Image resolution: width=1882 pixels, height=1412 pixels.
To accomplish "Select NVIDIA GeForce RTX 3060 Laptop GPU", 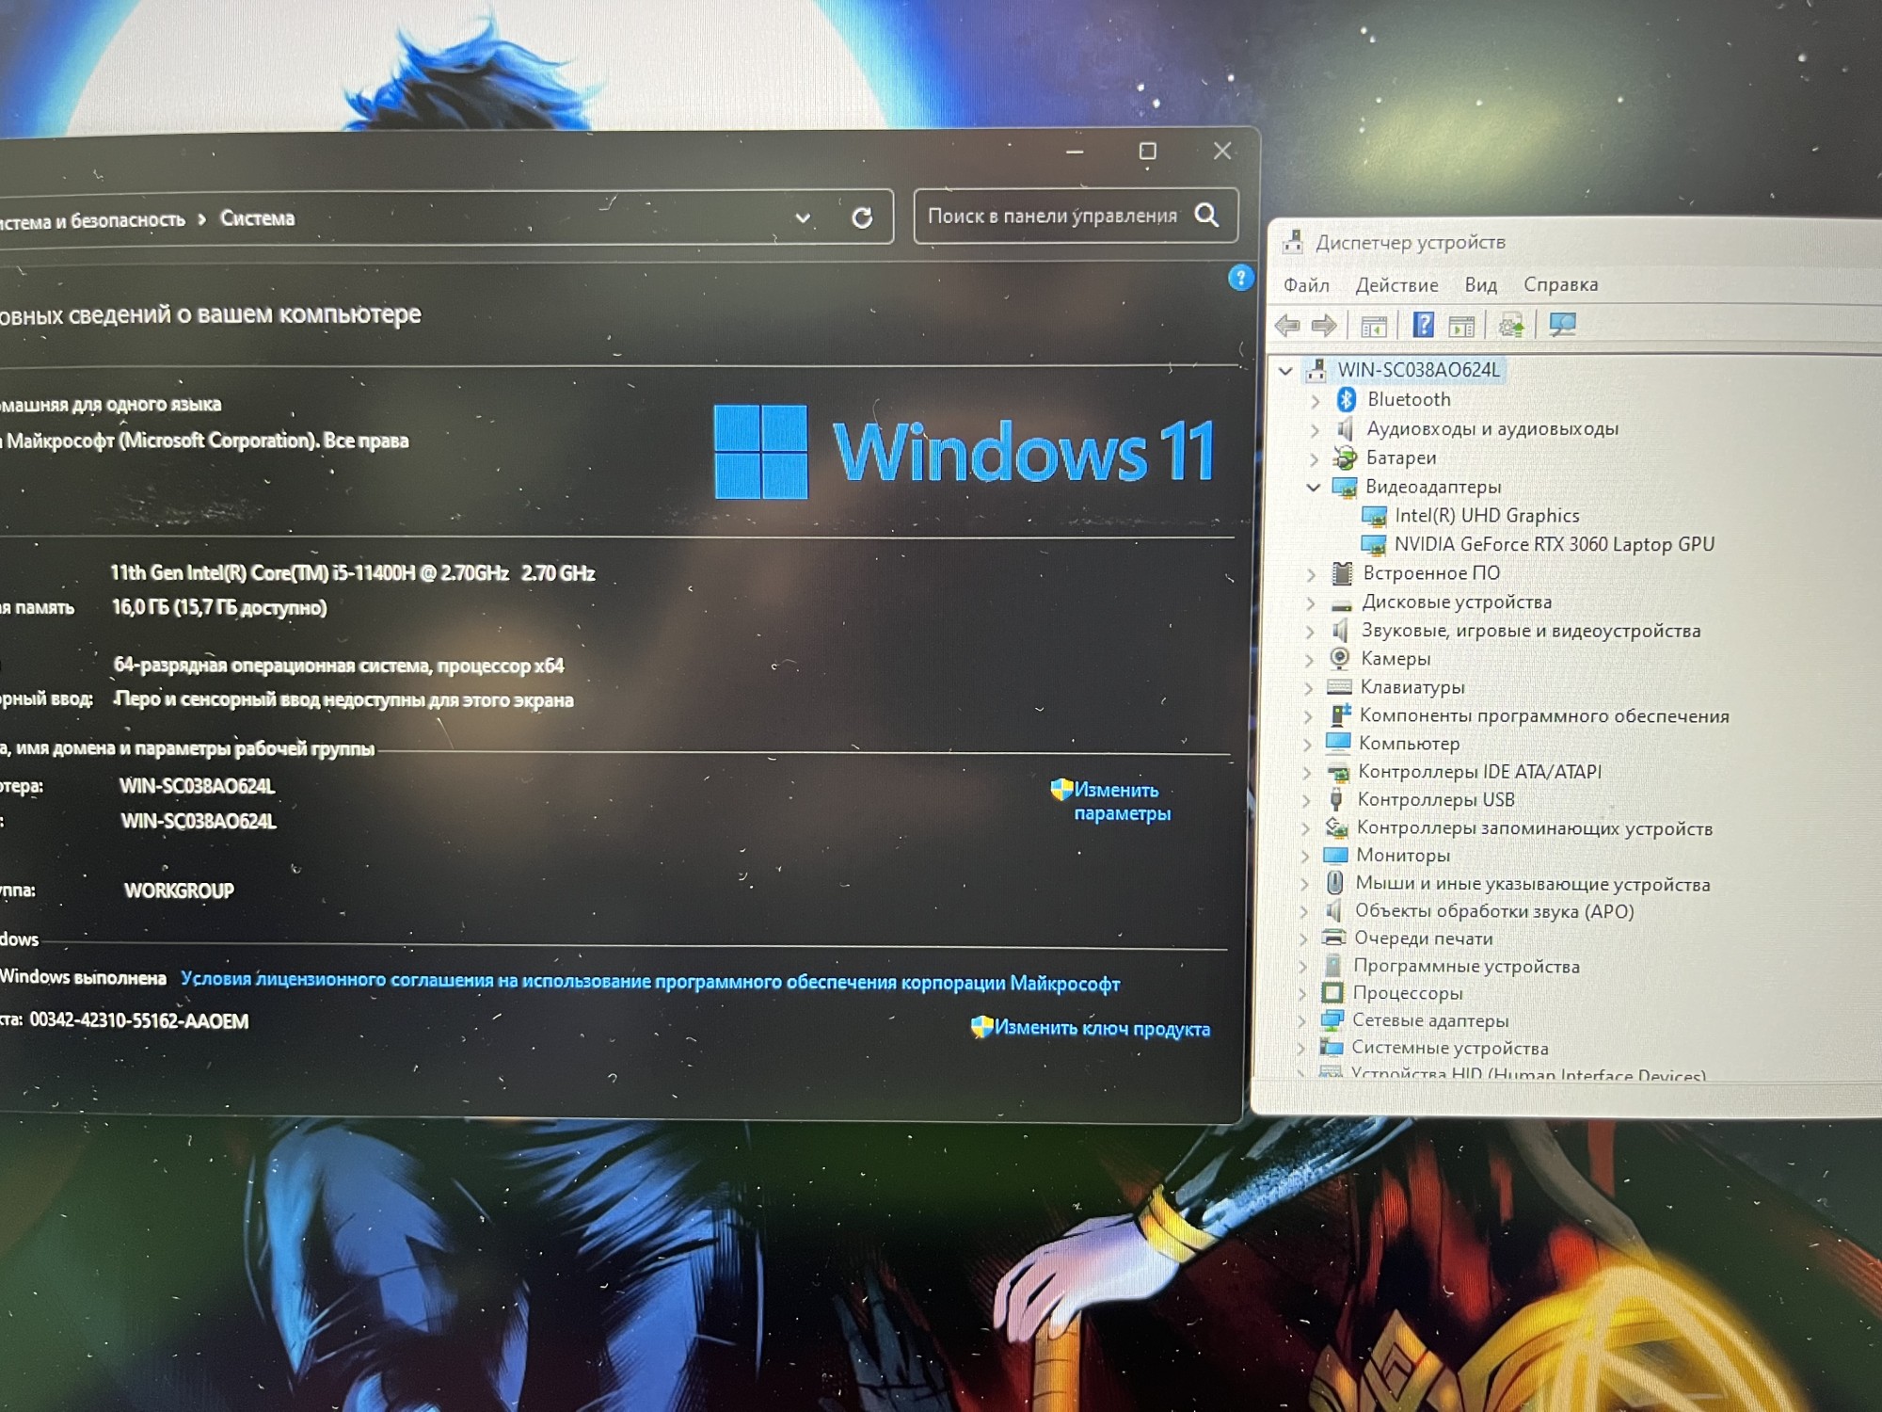I will point(1554,544).
